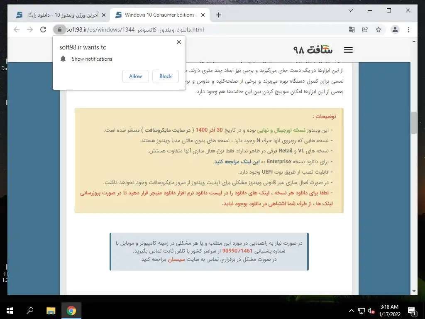Select the Windows 10 Consumer Editions tab
425x319 pixels.
[x=160, y=15]
